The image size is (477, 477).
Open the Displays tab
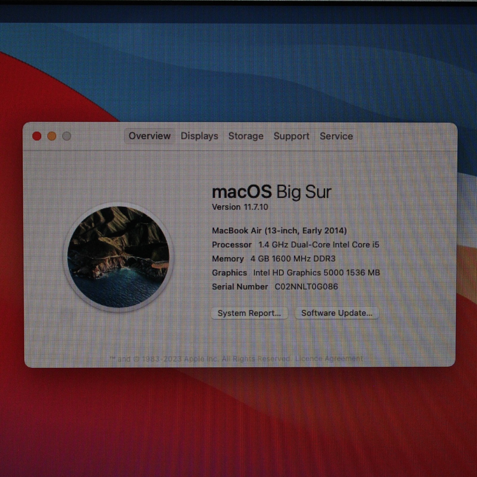(199, 136)
